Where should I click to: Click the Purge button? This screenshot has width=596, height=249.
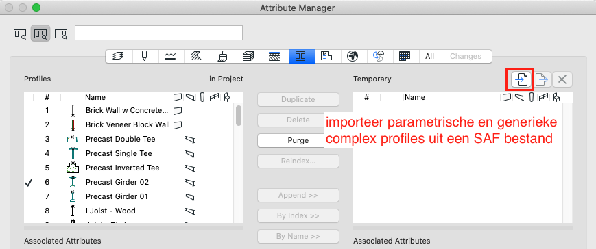(x=298, y=141)
